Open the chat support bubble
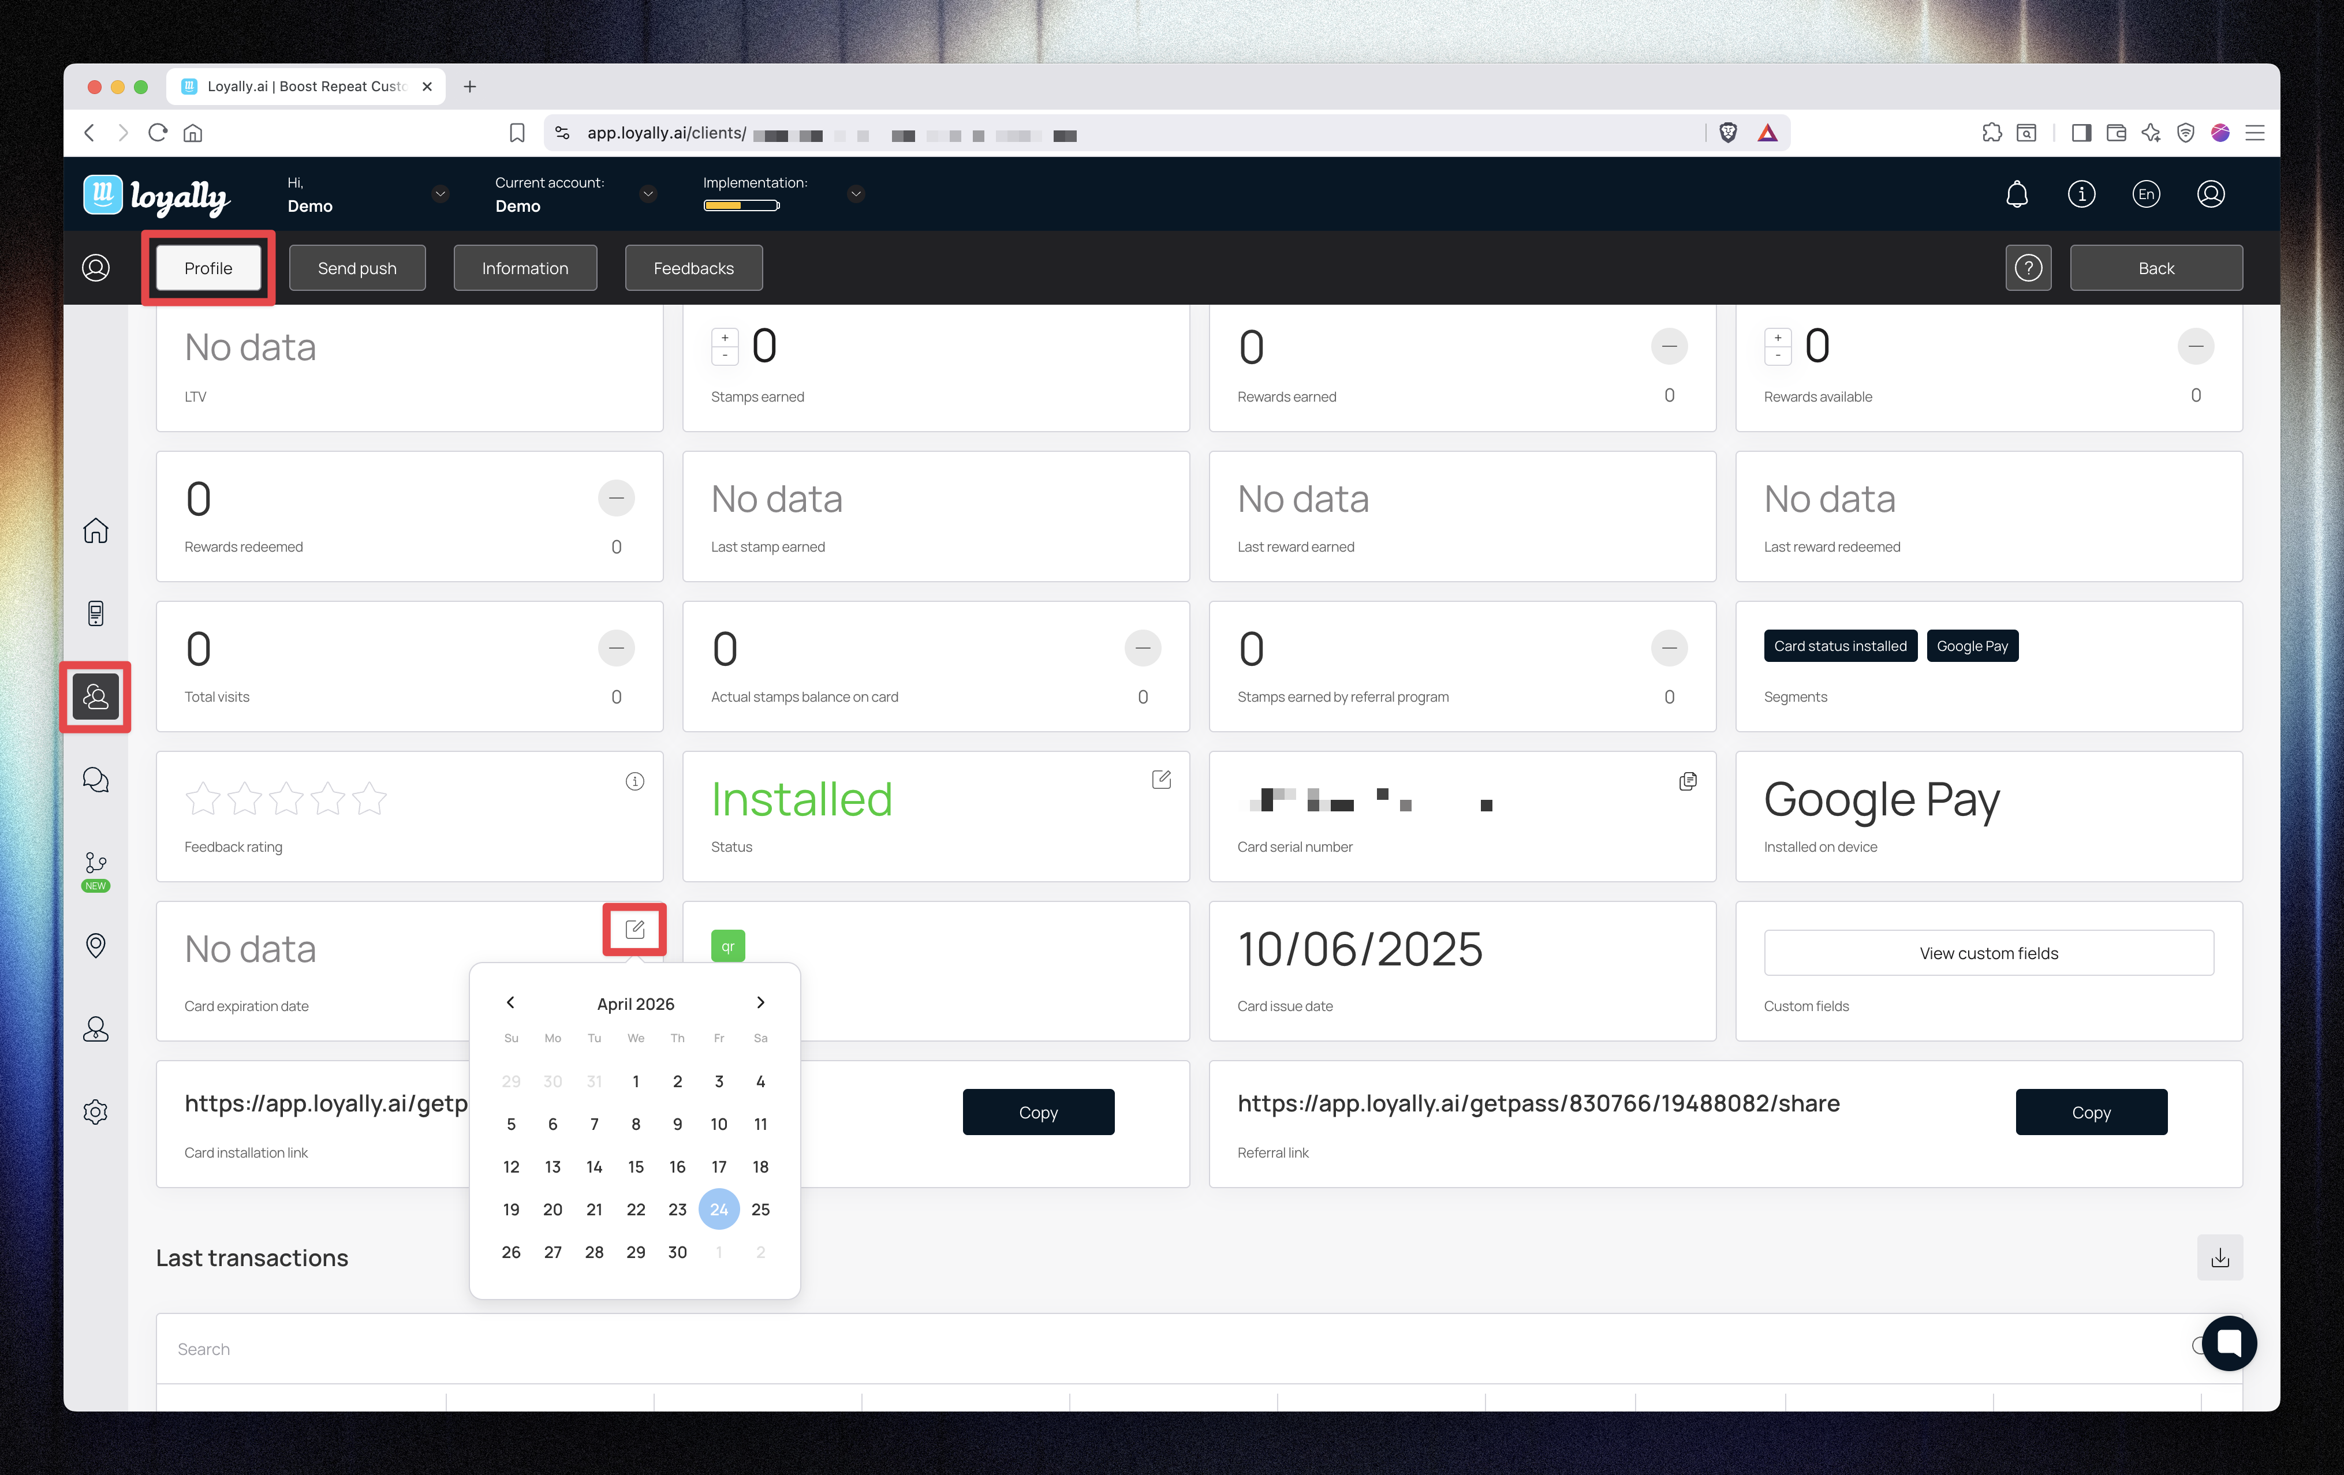Image resolution: width=2344 pixels, height=1475 pixels. [2229, 1343]
